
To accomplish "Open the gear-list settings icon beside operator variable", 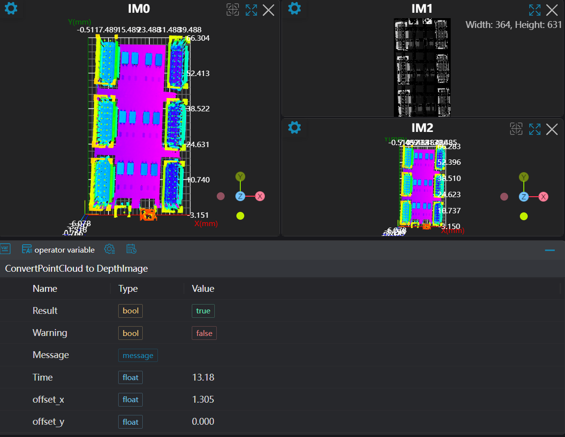I will (110, 249).
